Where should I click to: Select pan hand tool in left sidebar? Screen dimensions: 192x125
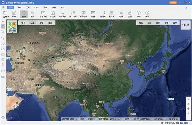(3, 27)
